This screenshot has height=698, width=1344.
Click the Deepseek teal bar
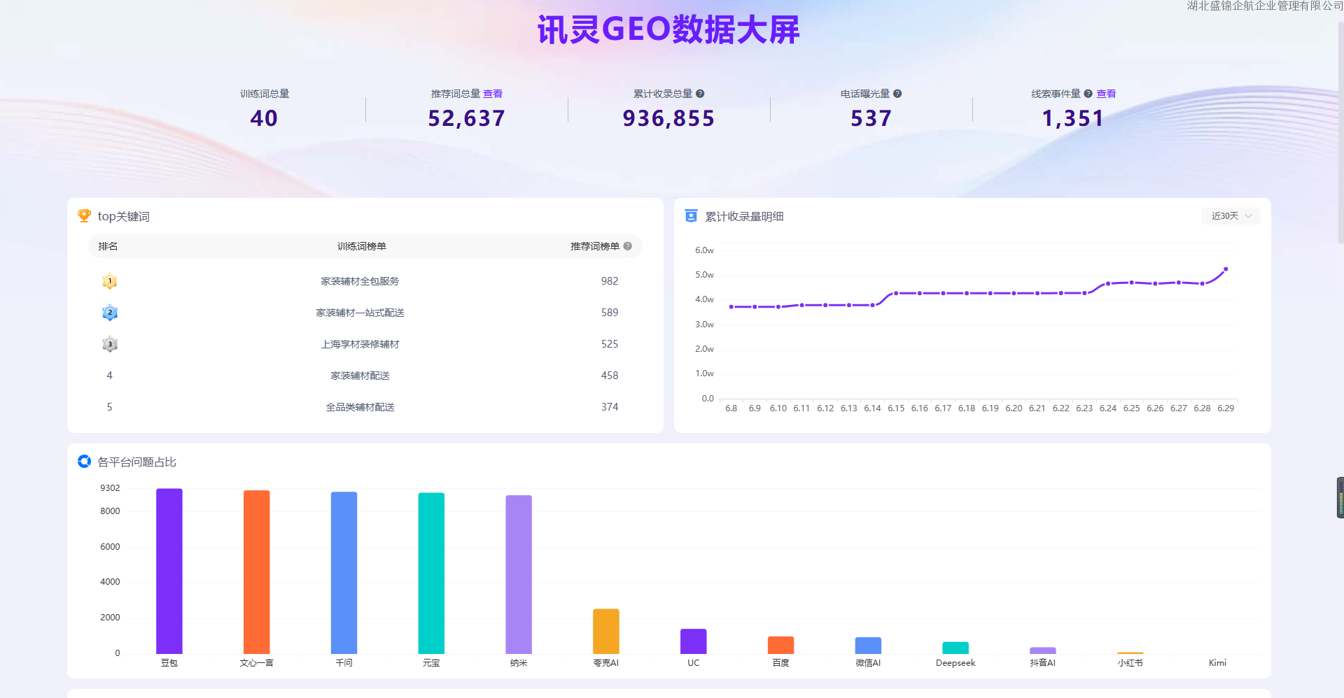pyautogui.click(x=955, y=648)
